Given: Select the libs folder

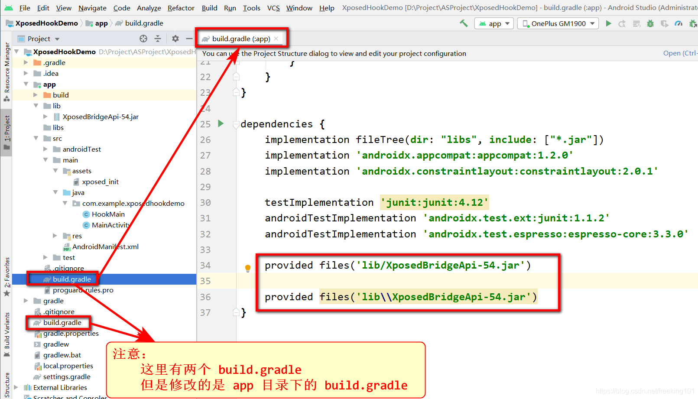Looking at the screenshot, I should click(x=58, y=127).
